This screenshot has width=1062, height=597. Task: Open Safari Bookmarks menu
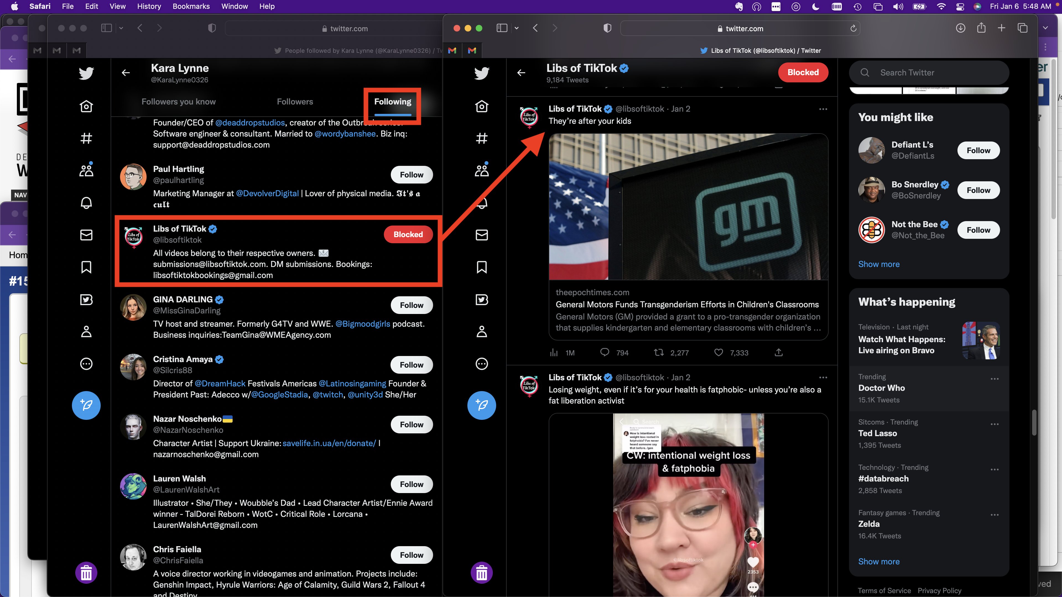tap(191, 6)
